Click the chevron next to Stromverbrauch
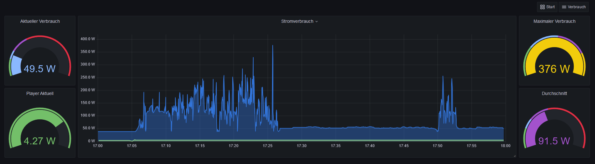The image size is (595, 164). point(317,22)
